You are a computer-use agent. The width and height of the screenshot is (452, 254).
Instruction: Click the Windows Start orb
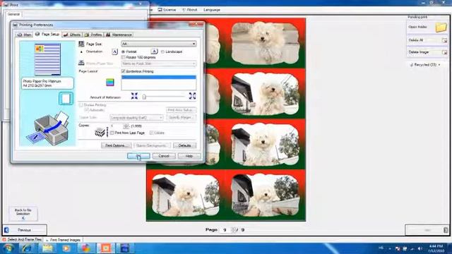8,248
